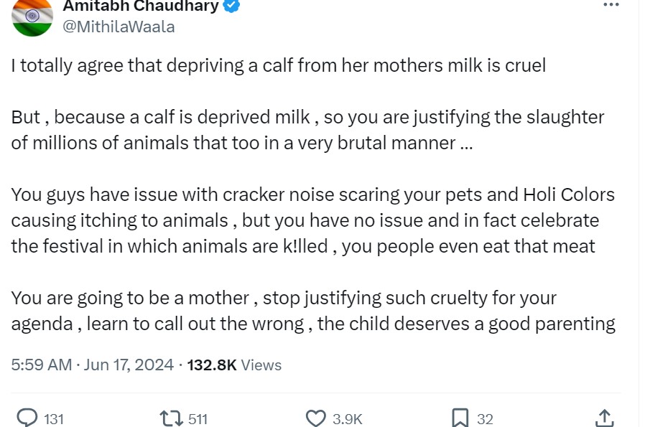Screen dimensions: 645x427
Task: Open the Indian flag profile avatar
Action: click(x=32, y=17)
